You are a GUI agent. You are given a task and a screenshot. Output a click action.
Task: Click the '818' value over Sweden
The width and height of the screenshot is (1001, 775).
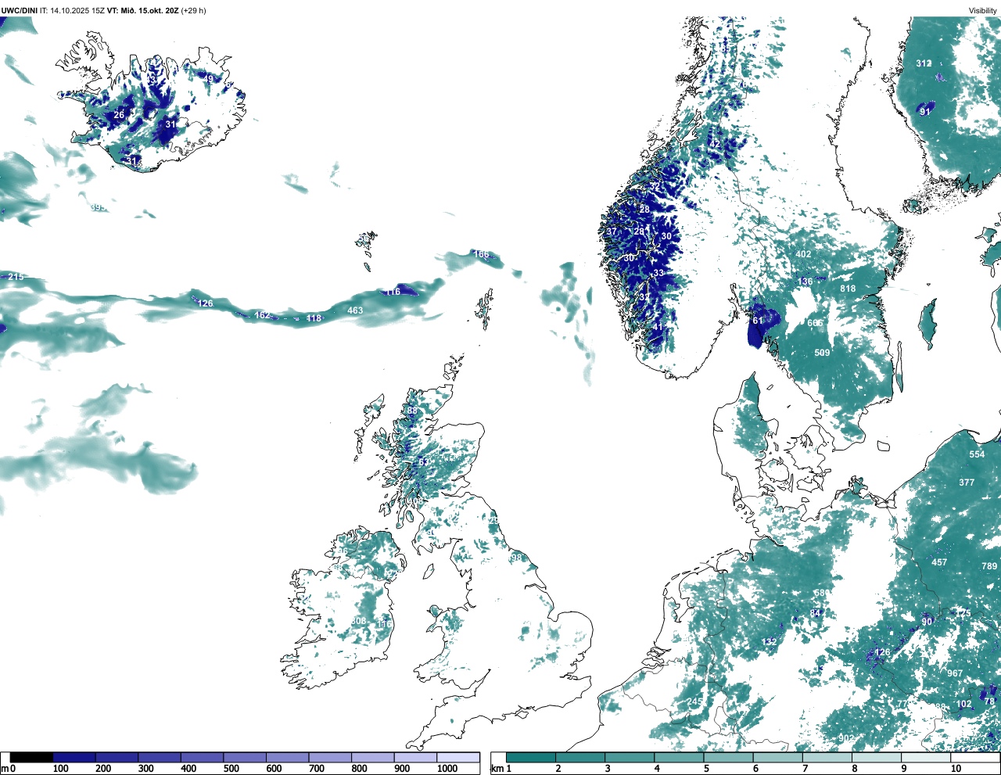(x=848, y=289)
